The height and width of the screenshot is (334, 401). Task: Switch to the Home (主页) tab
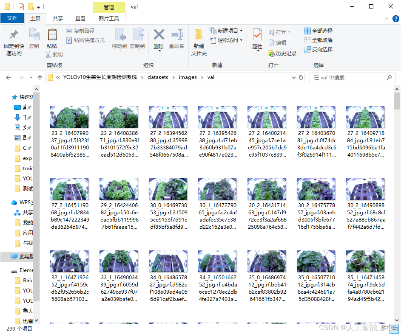point(35,19)
